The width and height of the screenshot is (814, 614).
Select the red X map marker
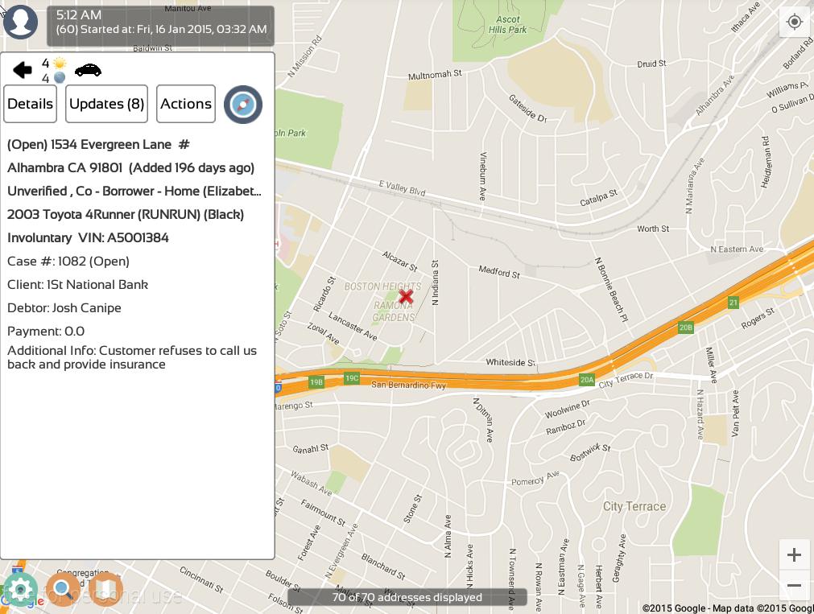pos(406,296)
